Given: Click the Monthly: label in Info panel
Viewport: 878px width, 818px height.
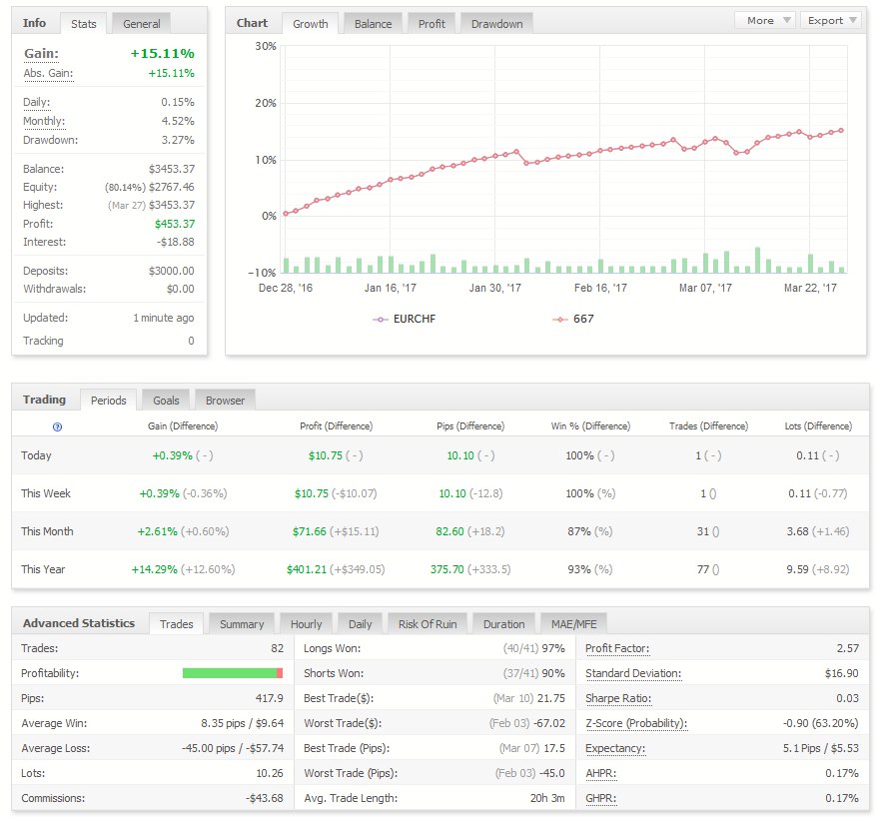Looking at the screenshot, I should (44, 122).
